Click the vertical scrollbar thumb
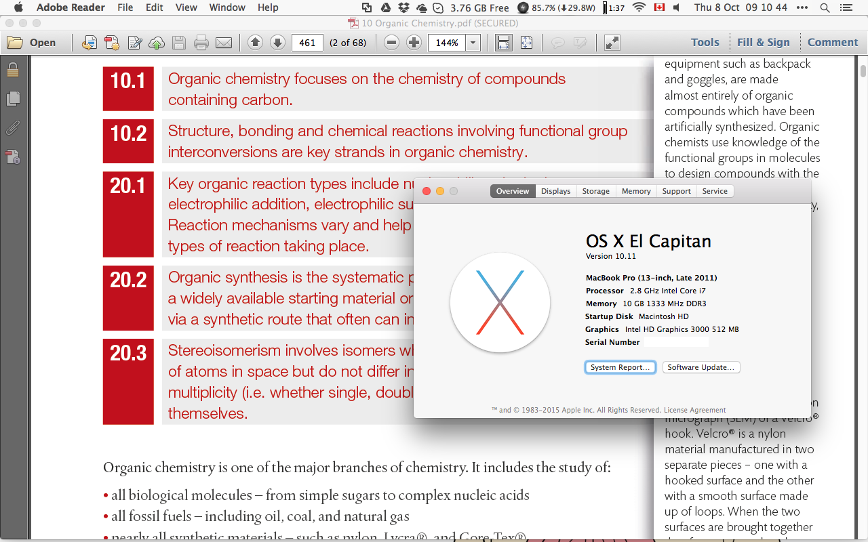Viewport: 868px width, 542px height. pos(863,71)
